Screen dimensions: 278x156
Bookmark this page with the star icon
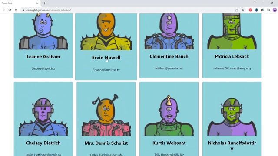(x=243, y=10)
